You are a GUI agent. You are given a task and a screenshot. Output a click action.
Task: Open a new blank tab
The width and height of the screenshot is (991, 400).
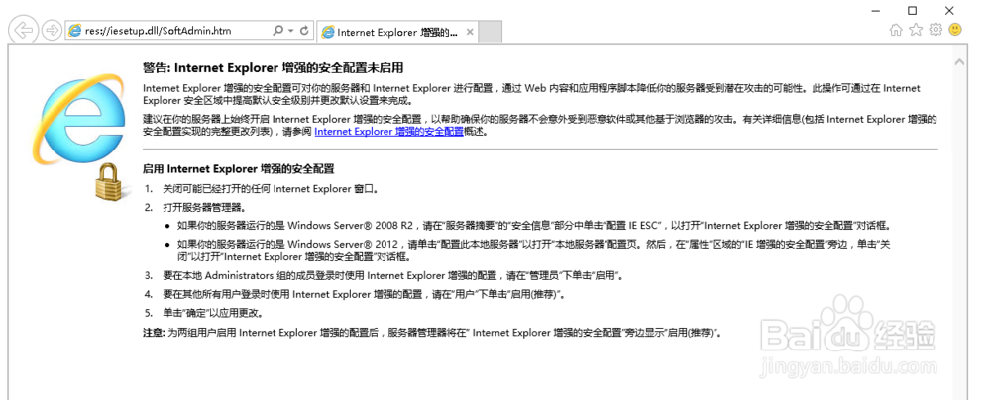pyautogui.click(x=491, y=32)
